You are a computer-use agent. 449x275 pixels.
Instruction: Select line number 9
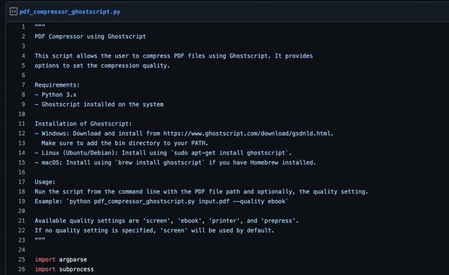23,104
